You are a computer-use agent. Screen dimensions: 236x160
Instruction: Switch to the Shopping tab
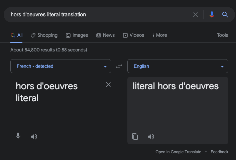click(x=44, y=35)
